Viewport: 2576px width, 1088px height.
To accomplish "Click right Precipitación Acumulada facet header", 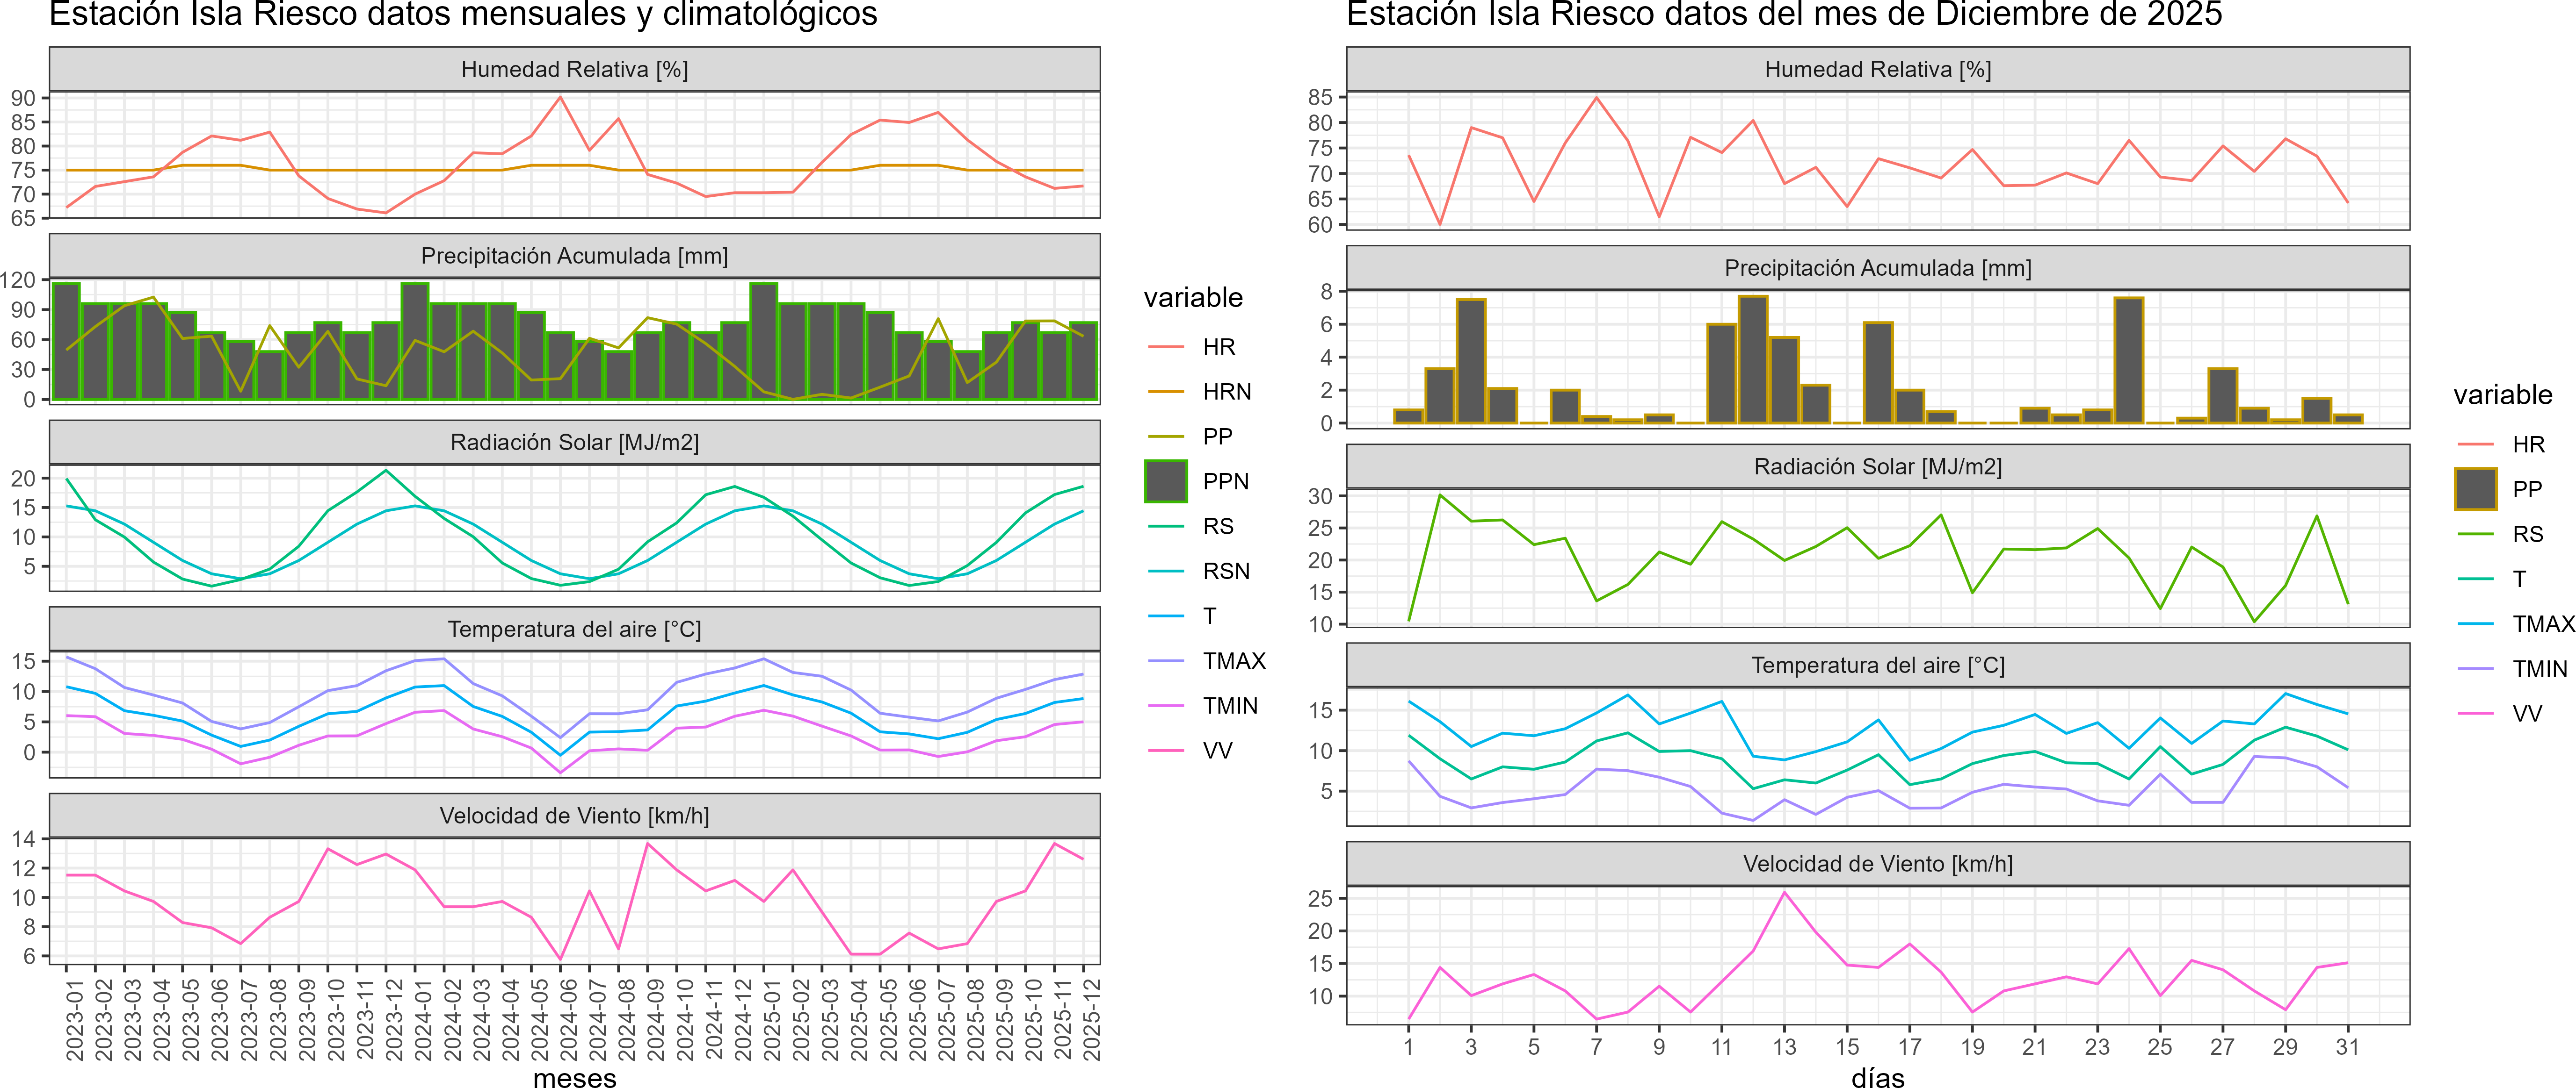I will [x=1877, y=268].
